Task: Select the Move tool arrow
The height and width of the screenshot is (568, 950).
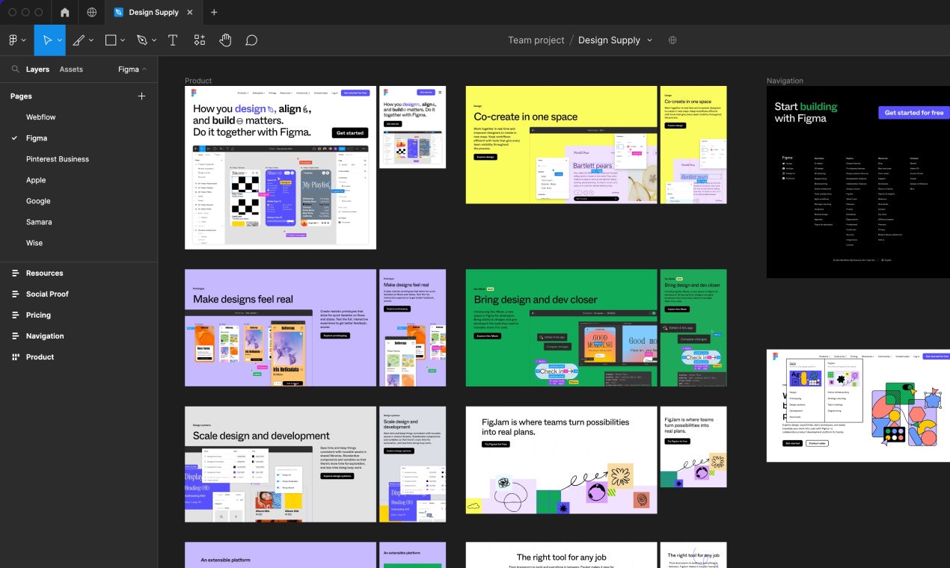Action: 47,40
